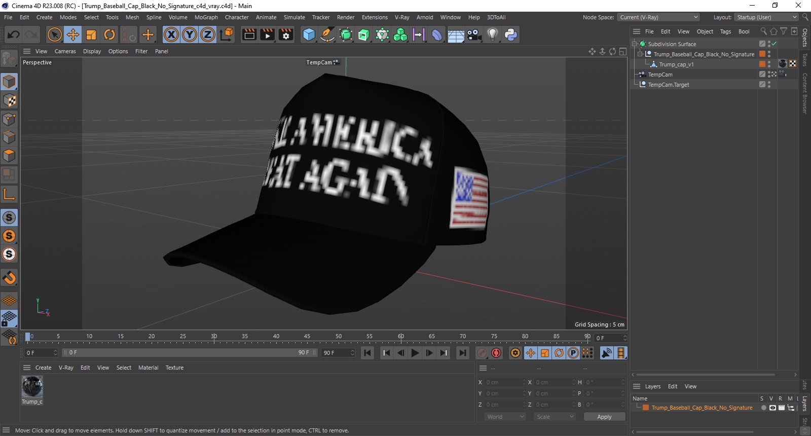Click the Apply button in coordinates
The height and width of the screenshot is (436, 811).
click(x=604, y=417)
